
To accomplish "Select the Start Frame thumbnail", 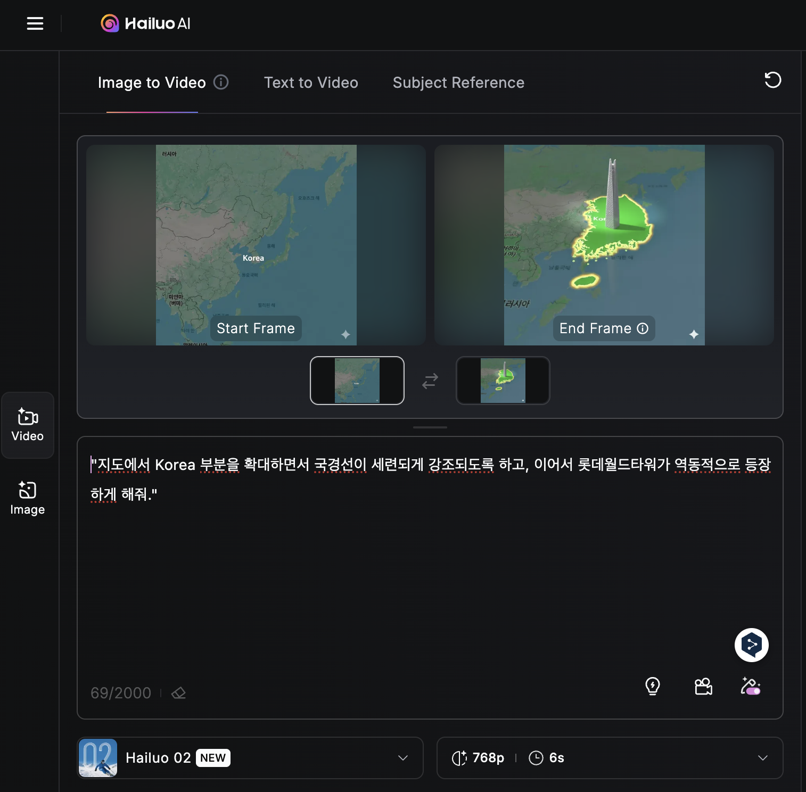I will click(357, 381).
